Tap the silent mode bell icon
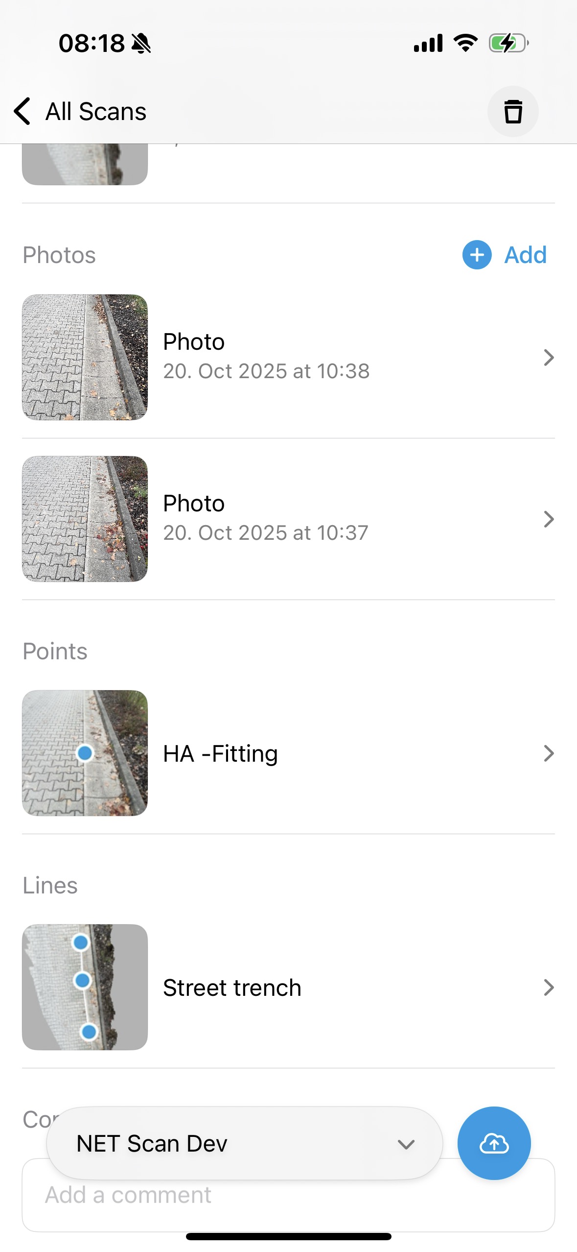This screenshot has height=1252, width=577. [141, 44]
